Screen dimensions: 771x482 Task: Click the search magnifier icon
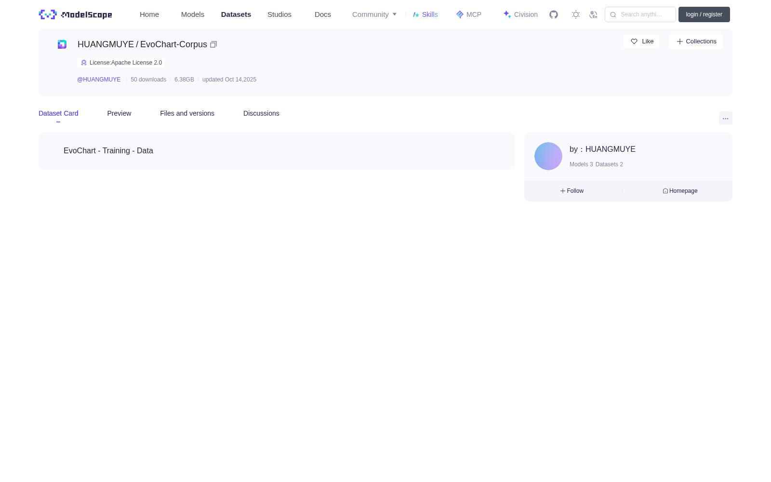[613, 14]
